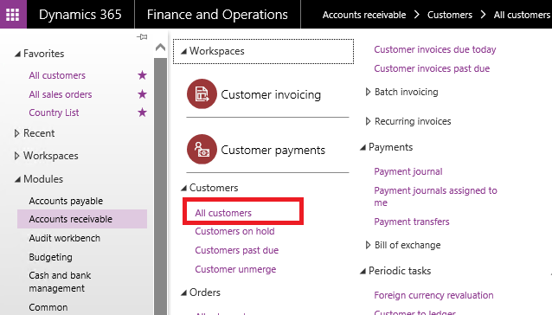
Task: Open All customers link under Customers
Action: [223, 213]
